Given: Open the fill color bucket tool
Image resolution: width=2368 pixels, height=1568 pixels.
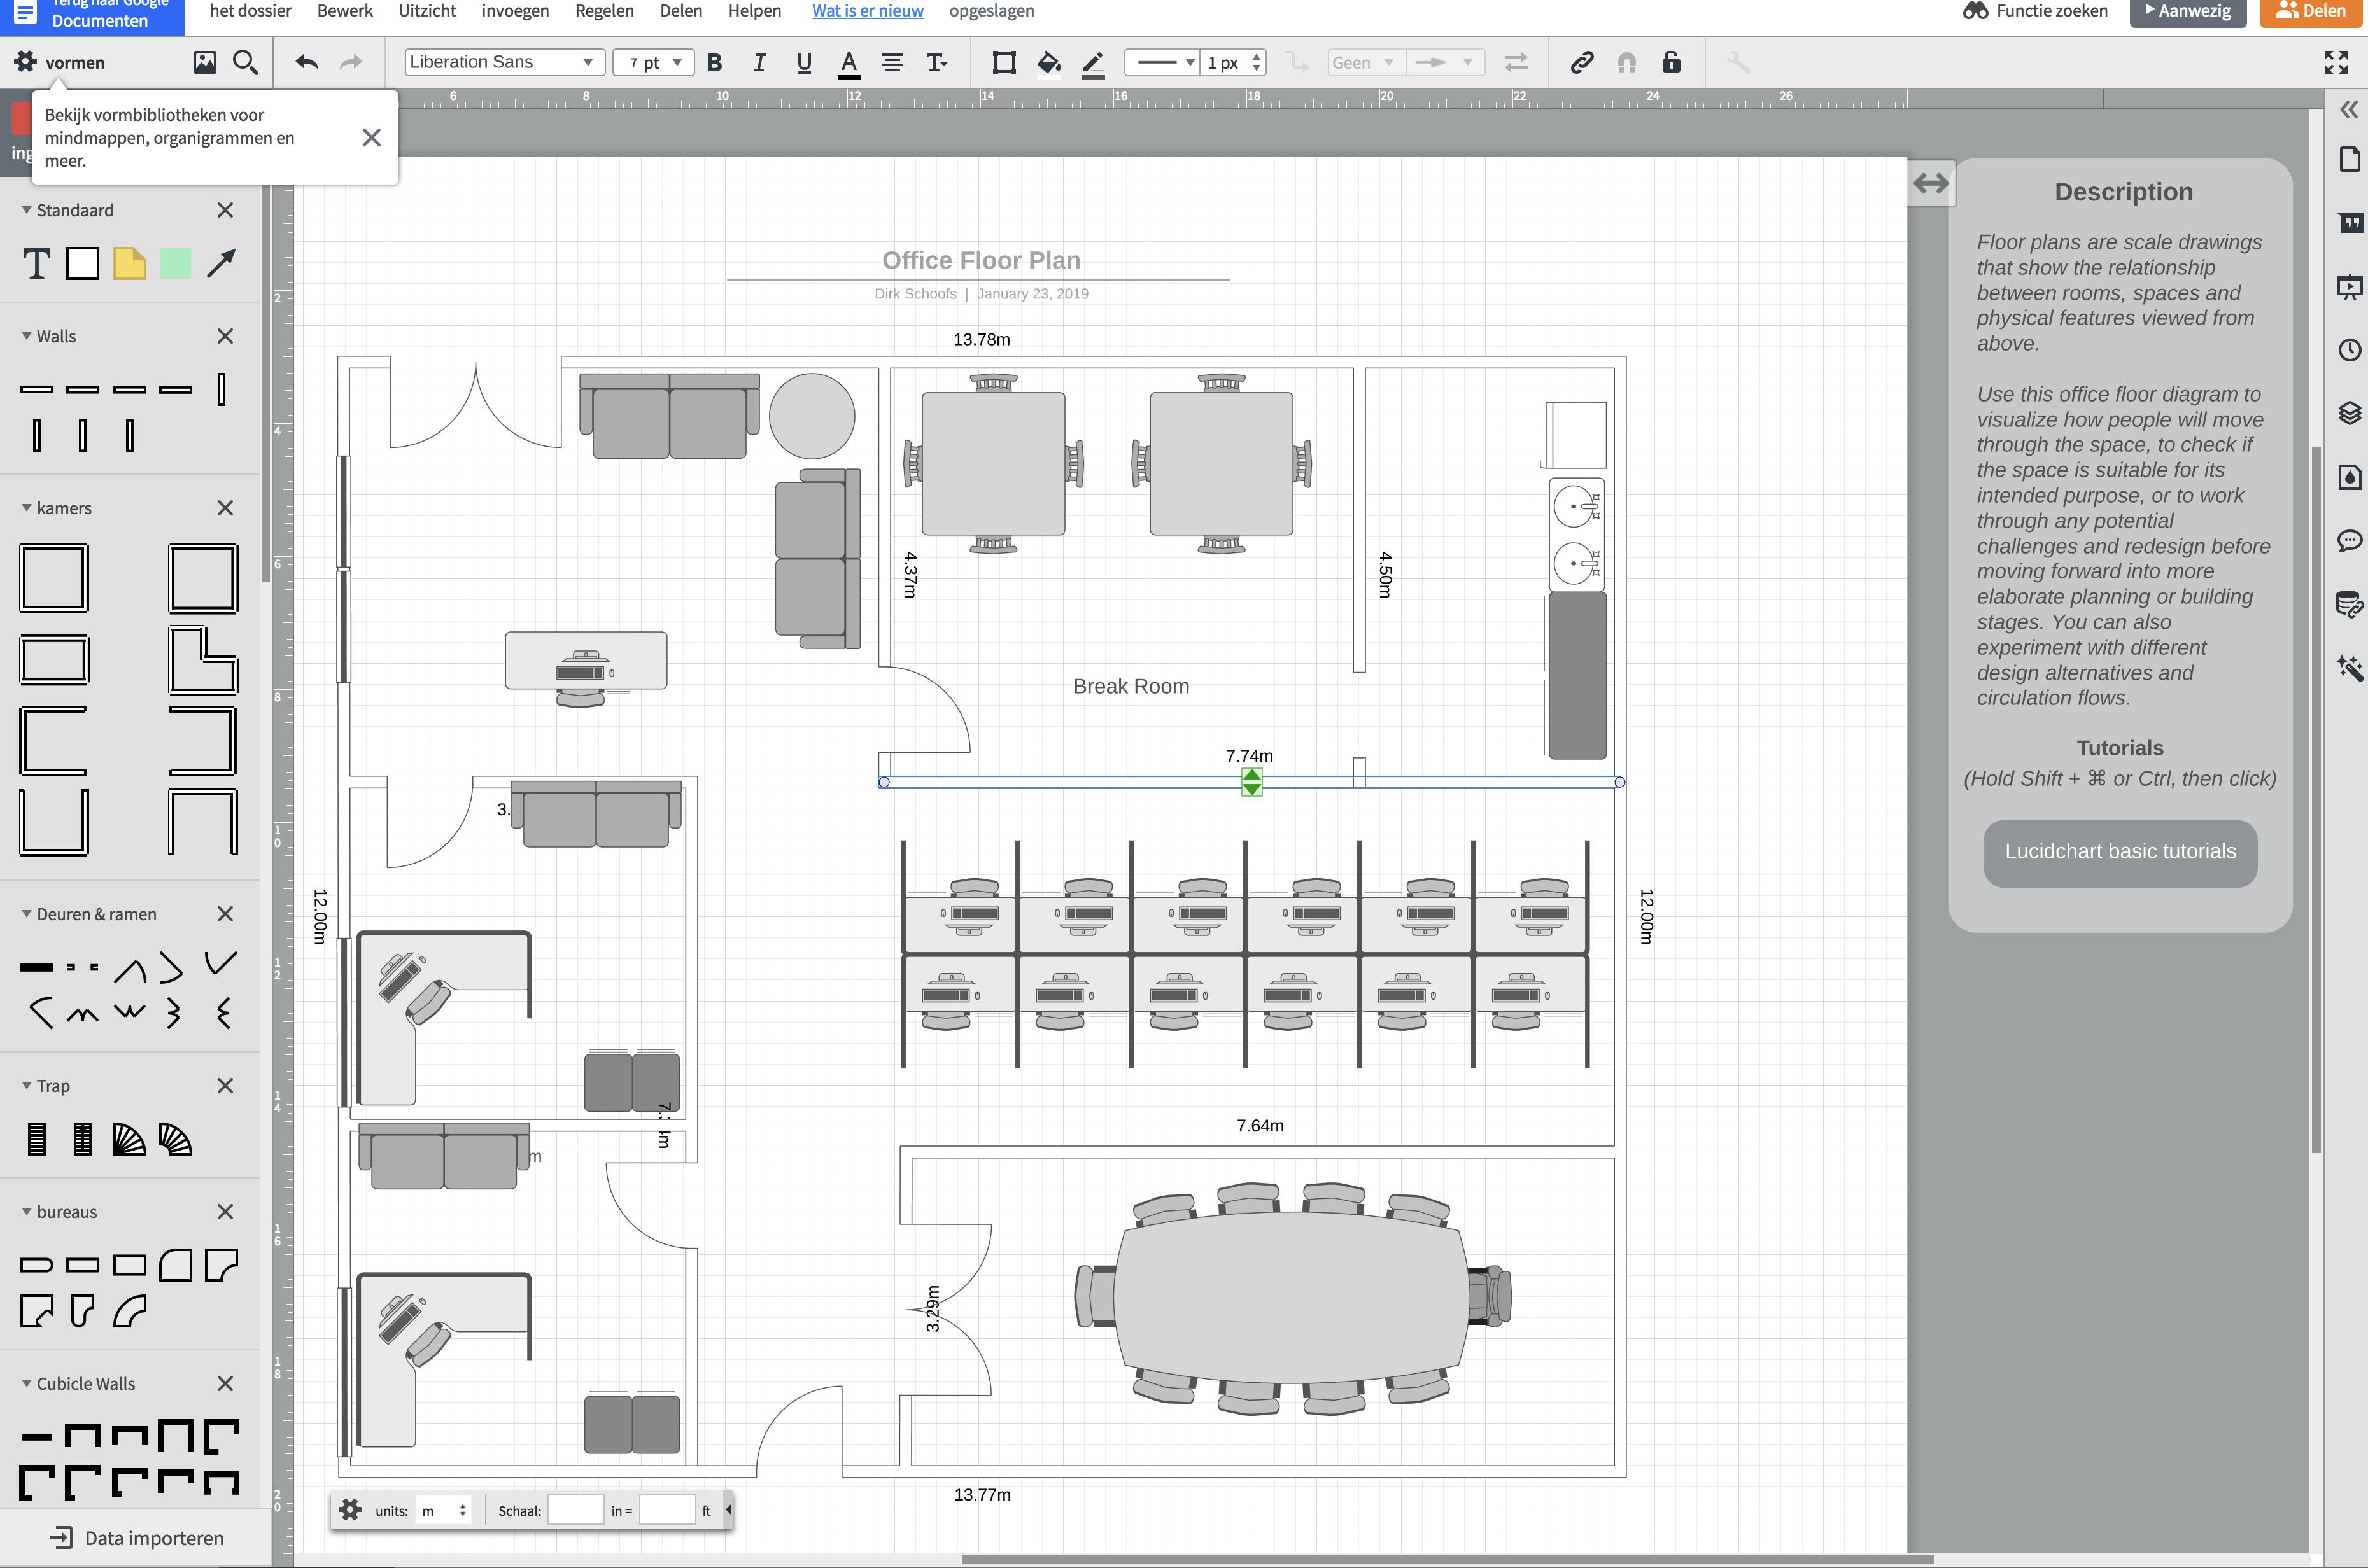Looking at the screenshot, I should tap(1048, 62).
